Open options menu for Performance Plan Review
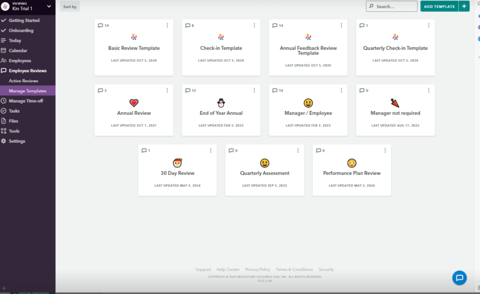 pos(385,151)
